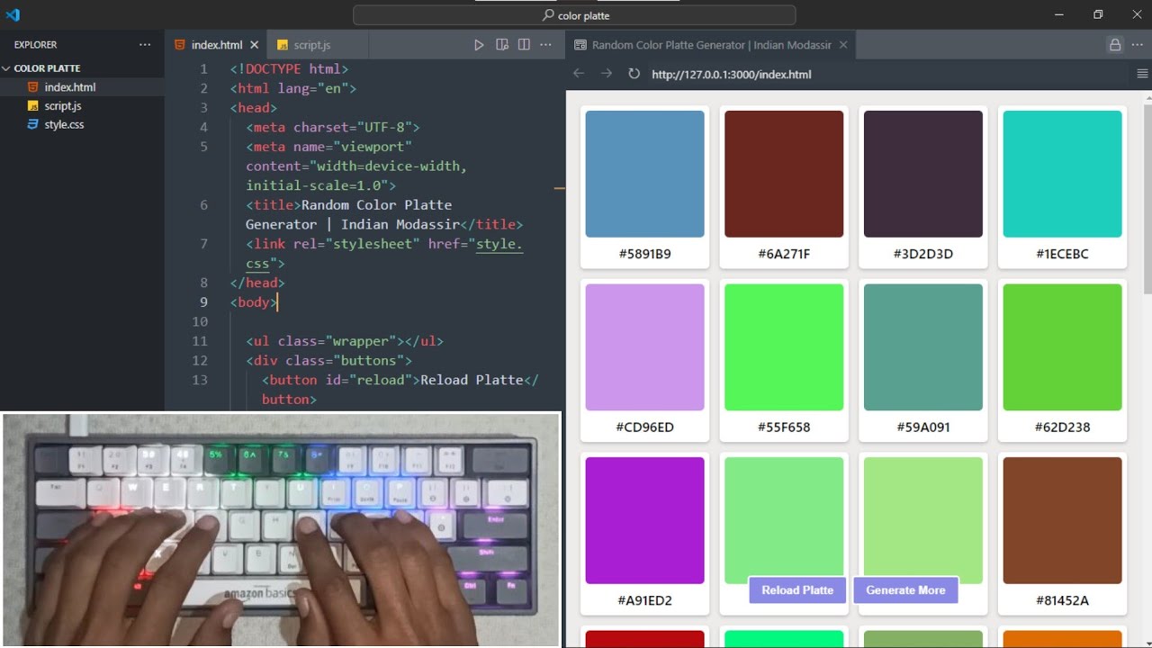This screenshot has height=648, width=1152.
Task: Select the #59A091 teal swatch
Action: (x=923, y=347)
